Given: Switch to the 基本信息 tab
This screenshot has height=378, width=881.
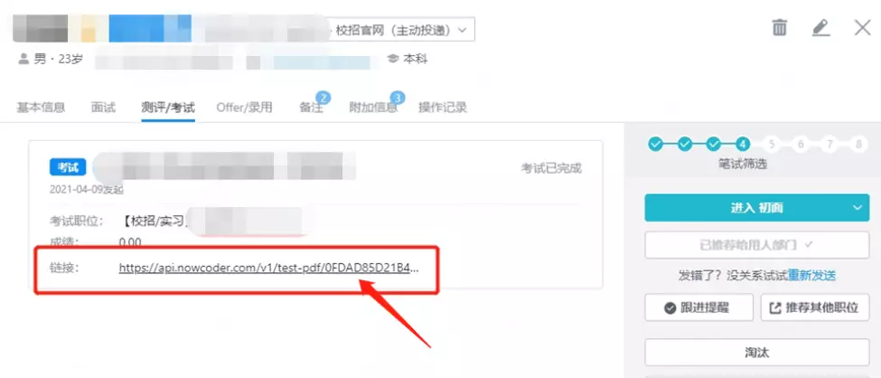Looking at the screenshot, I should pyautogui.click(x=41, y=108).
